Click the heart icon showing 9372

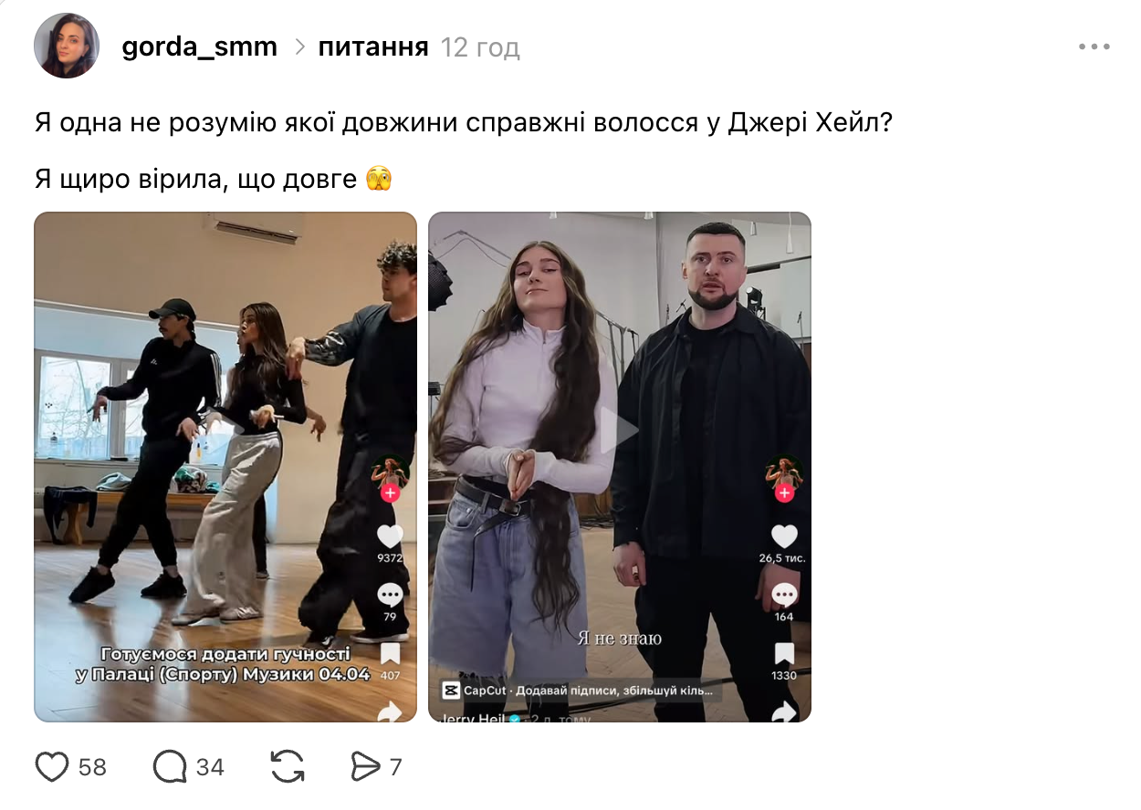pyautogui.click(x=390, y=536)
